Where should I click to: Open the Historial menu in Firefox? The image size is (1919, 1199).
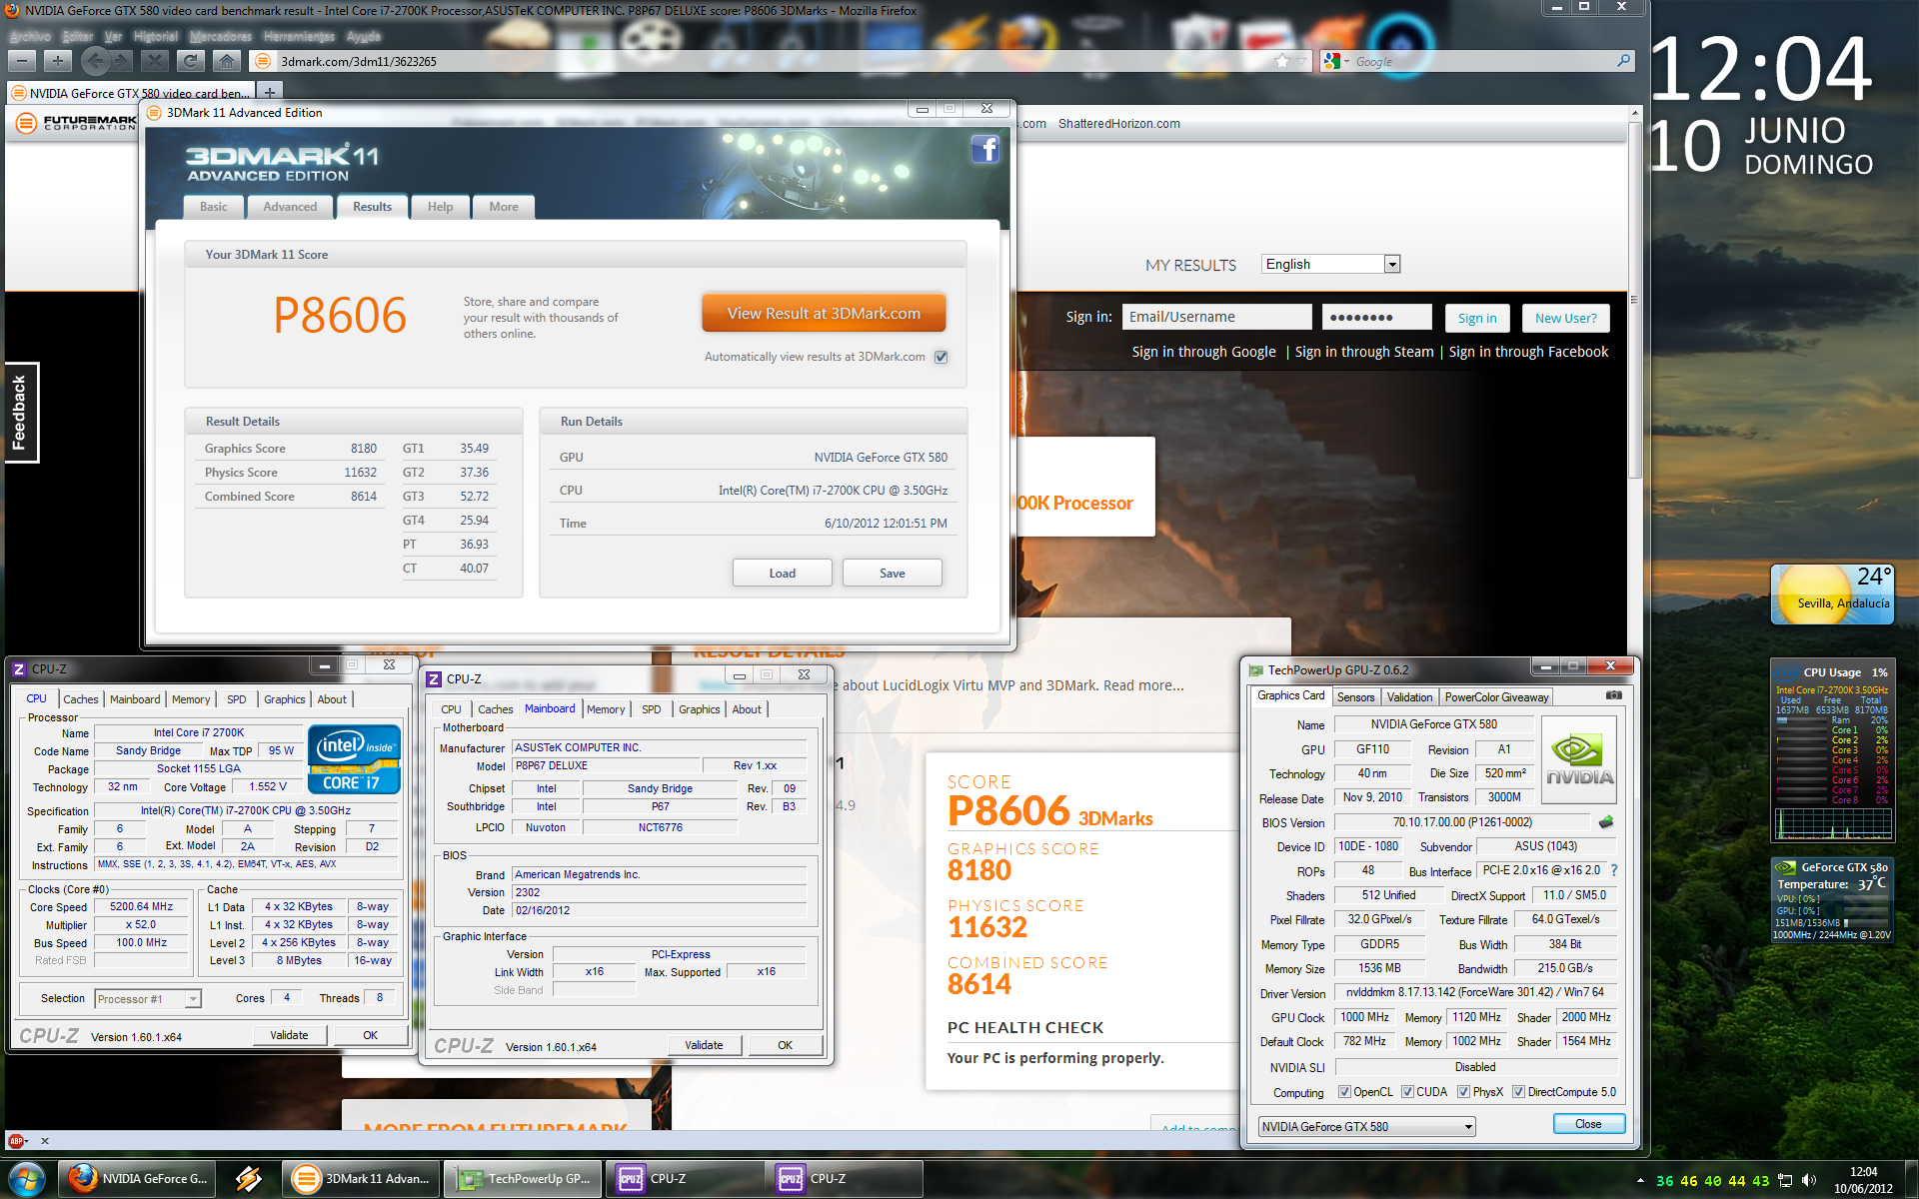click(156, 37)
